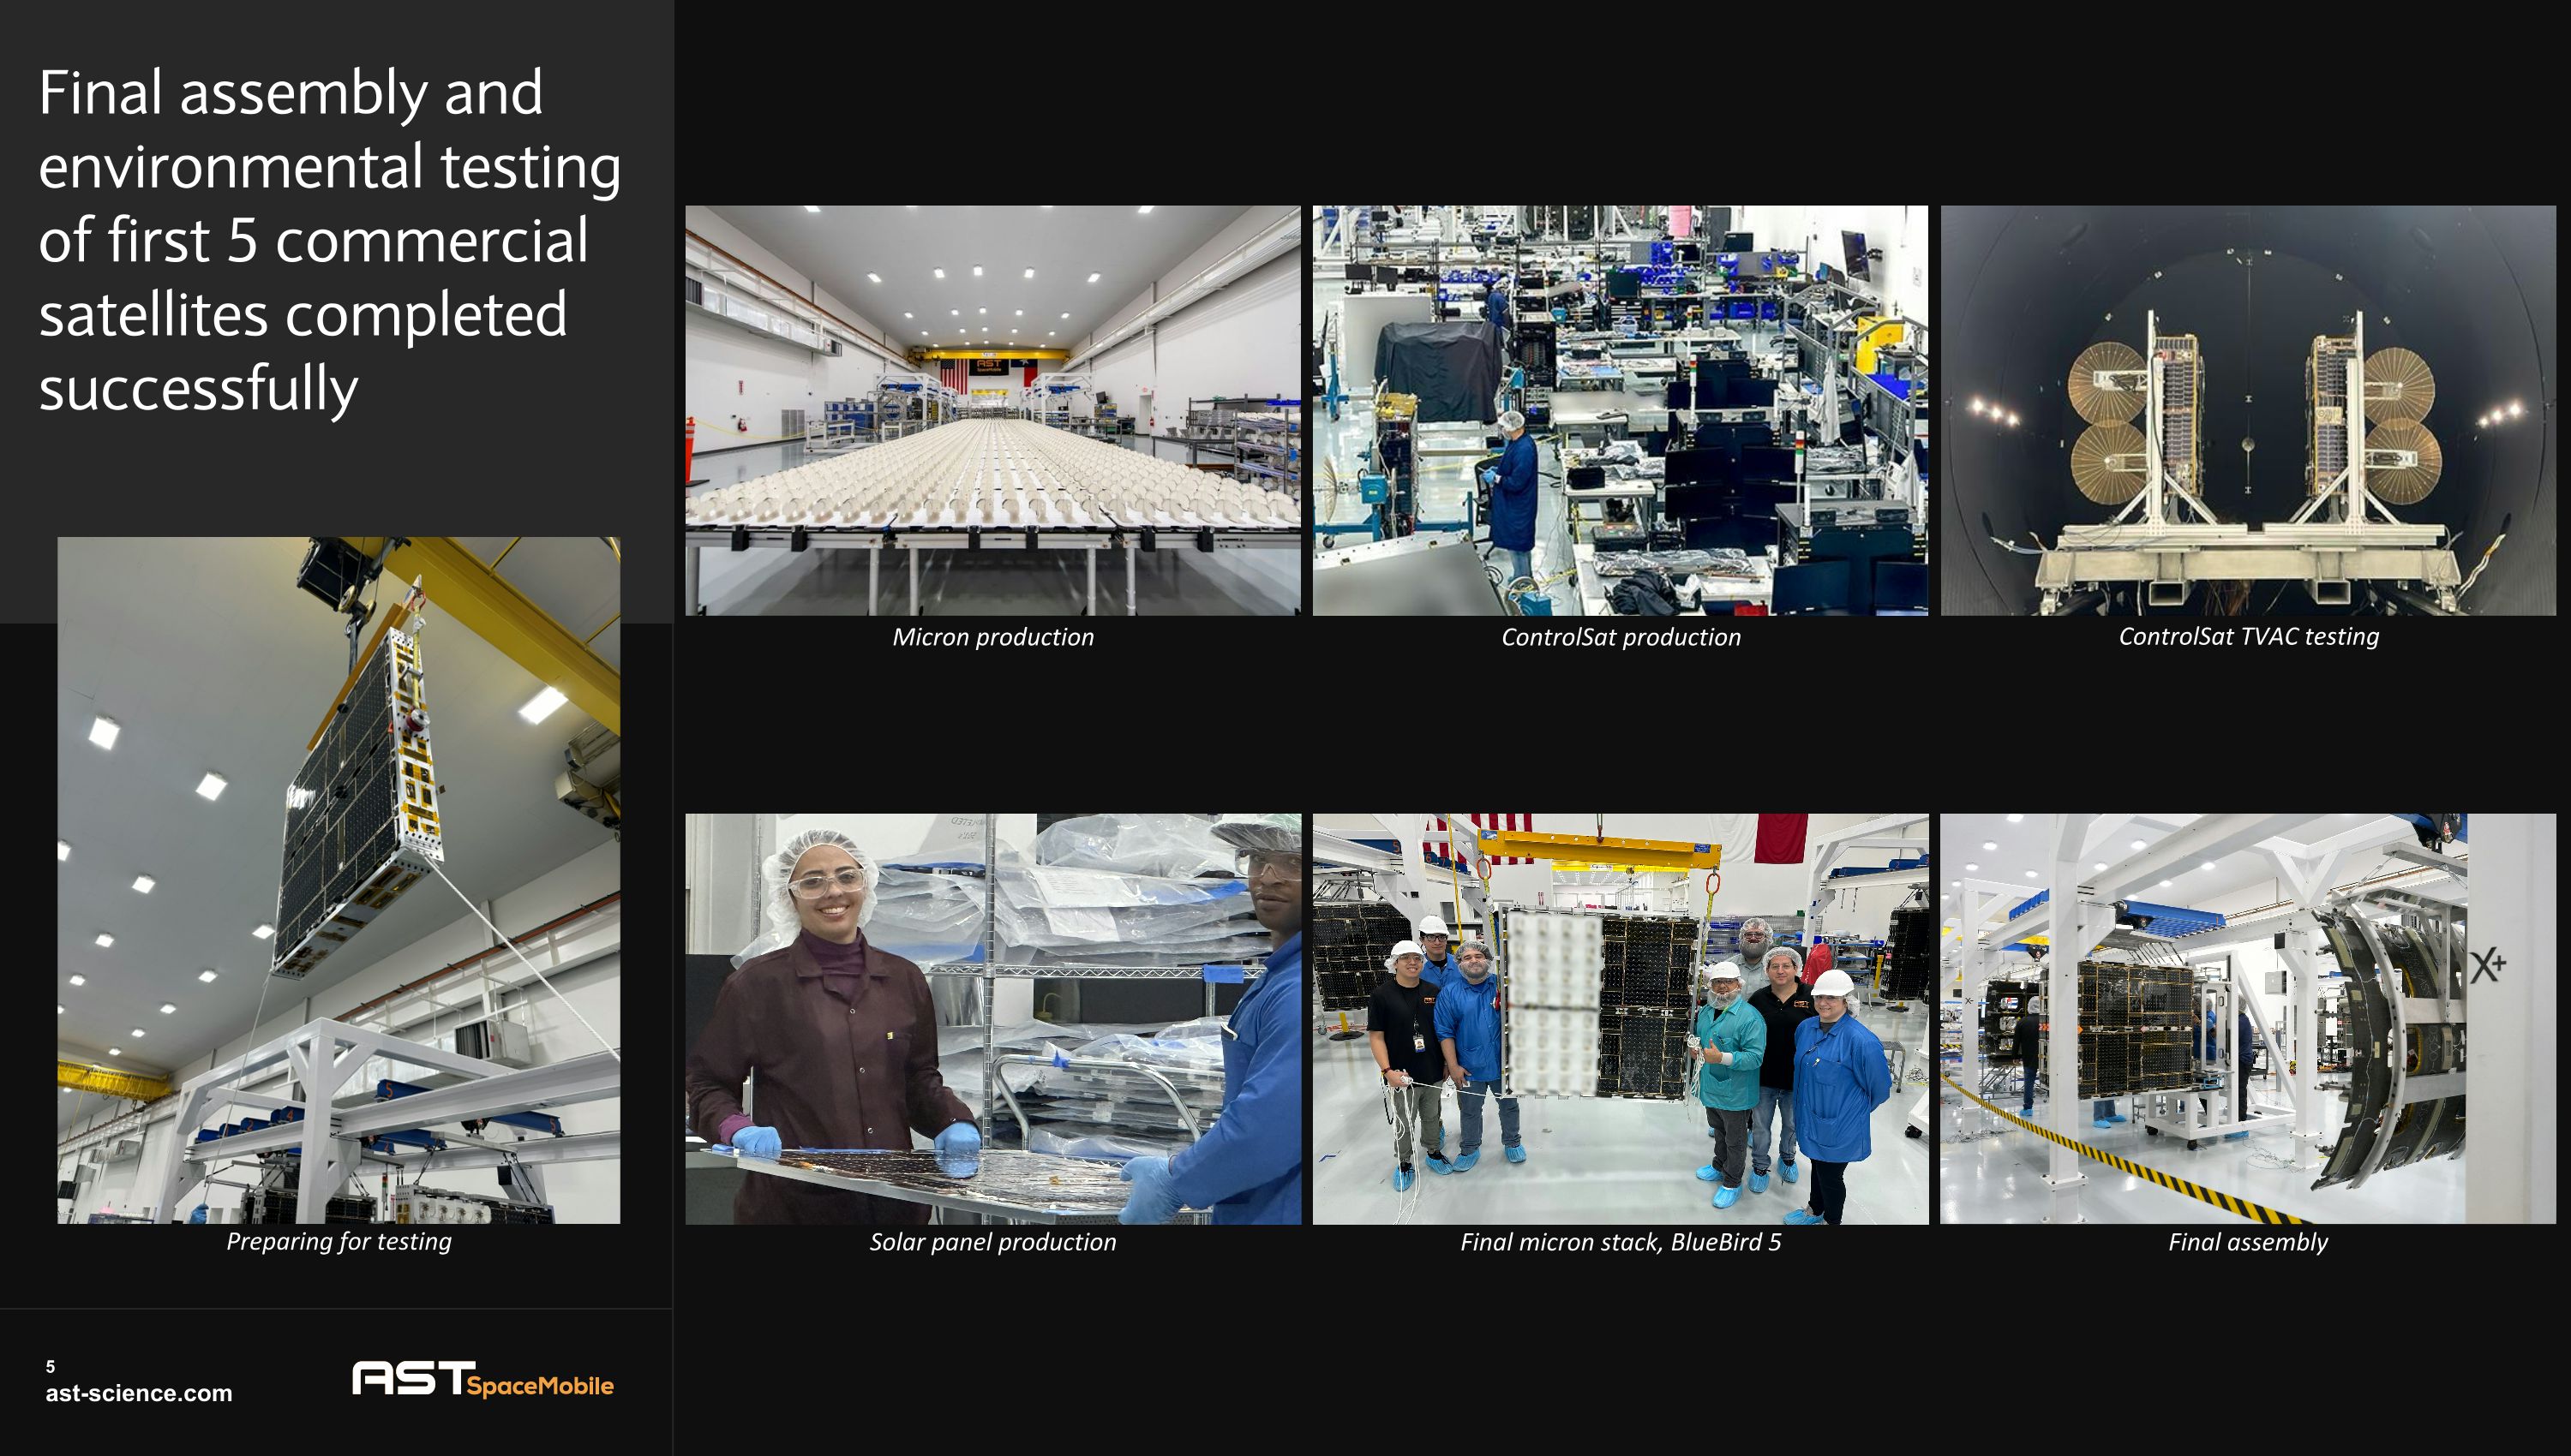2571x1456 pixels.
Task: Click the orange SpaceMobile wordmark
Action: (x=540, y=1386)
